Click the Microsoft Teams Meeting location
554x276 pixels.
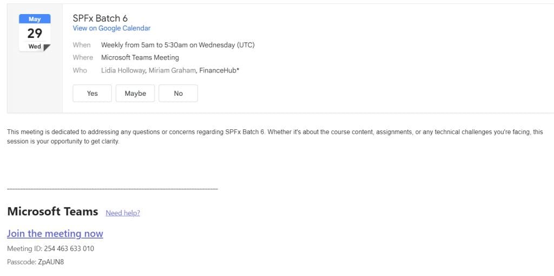click(140, 57)
